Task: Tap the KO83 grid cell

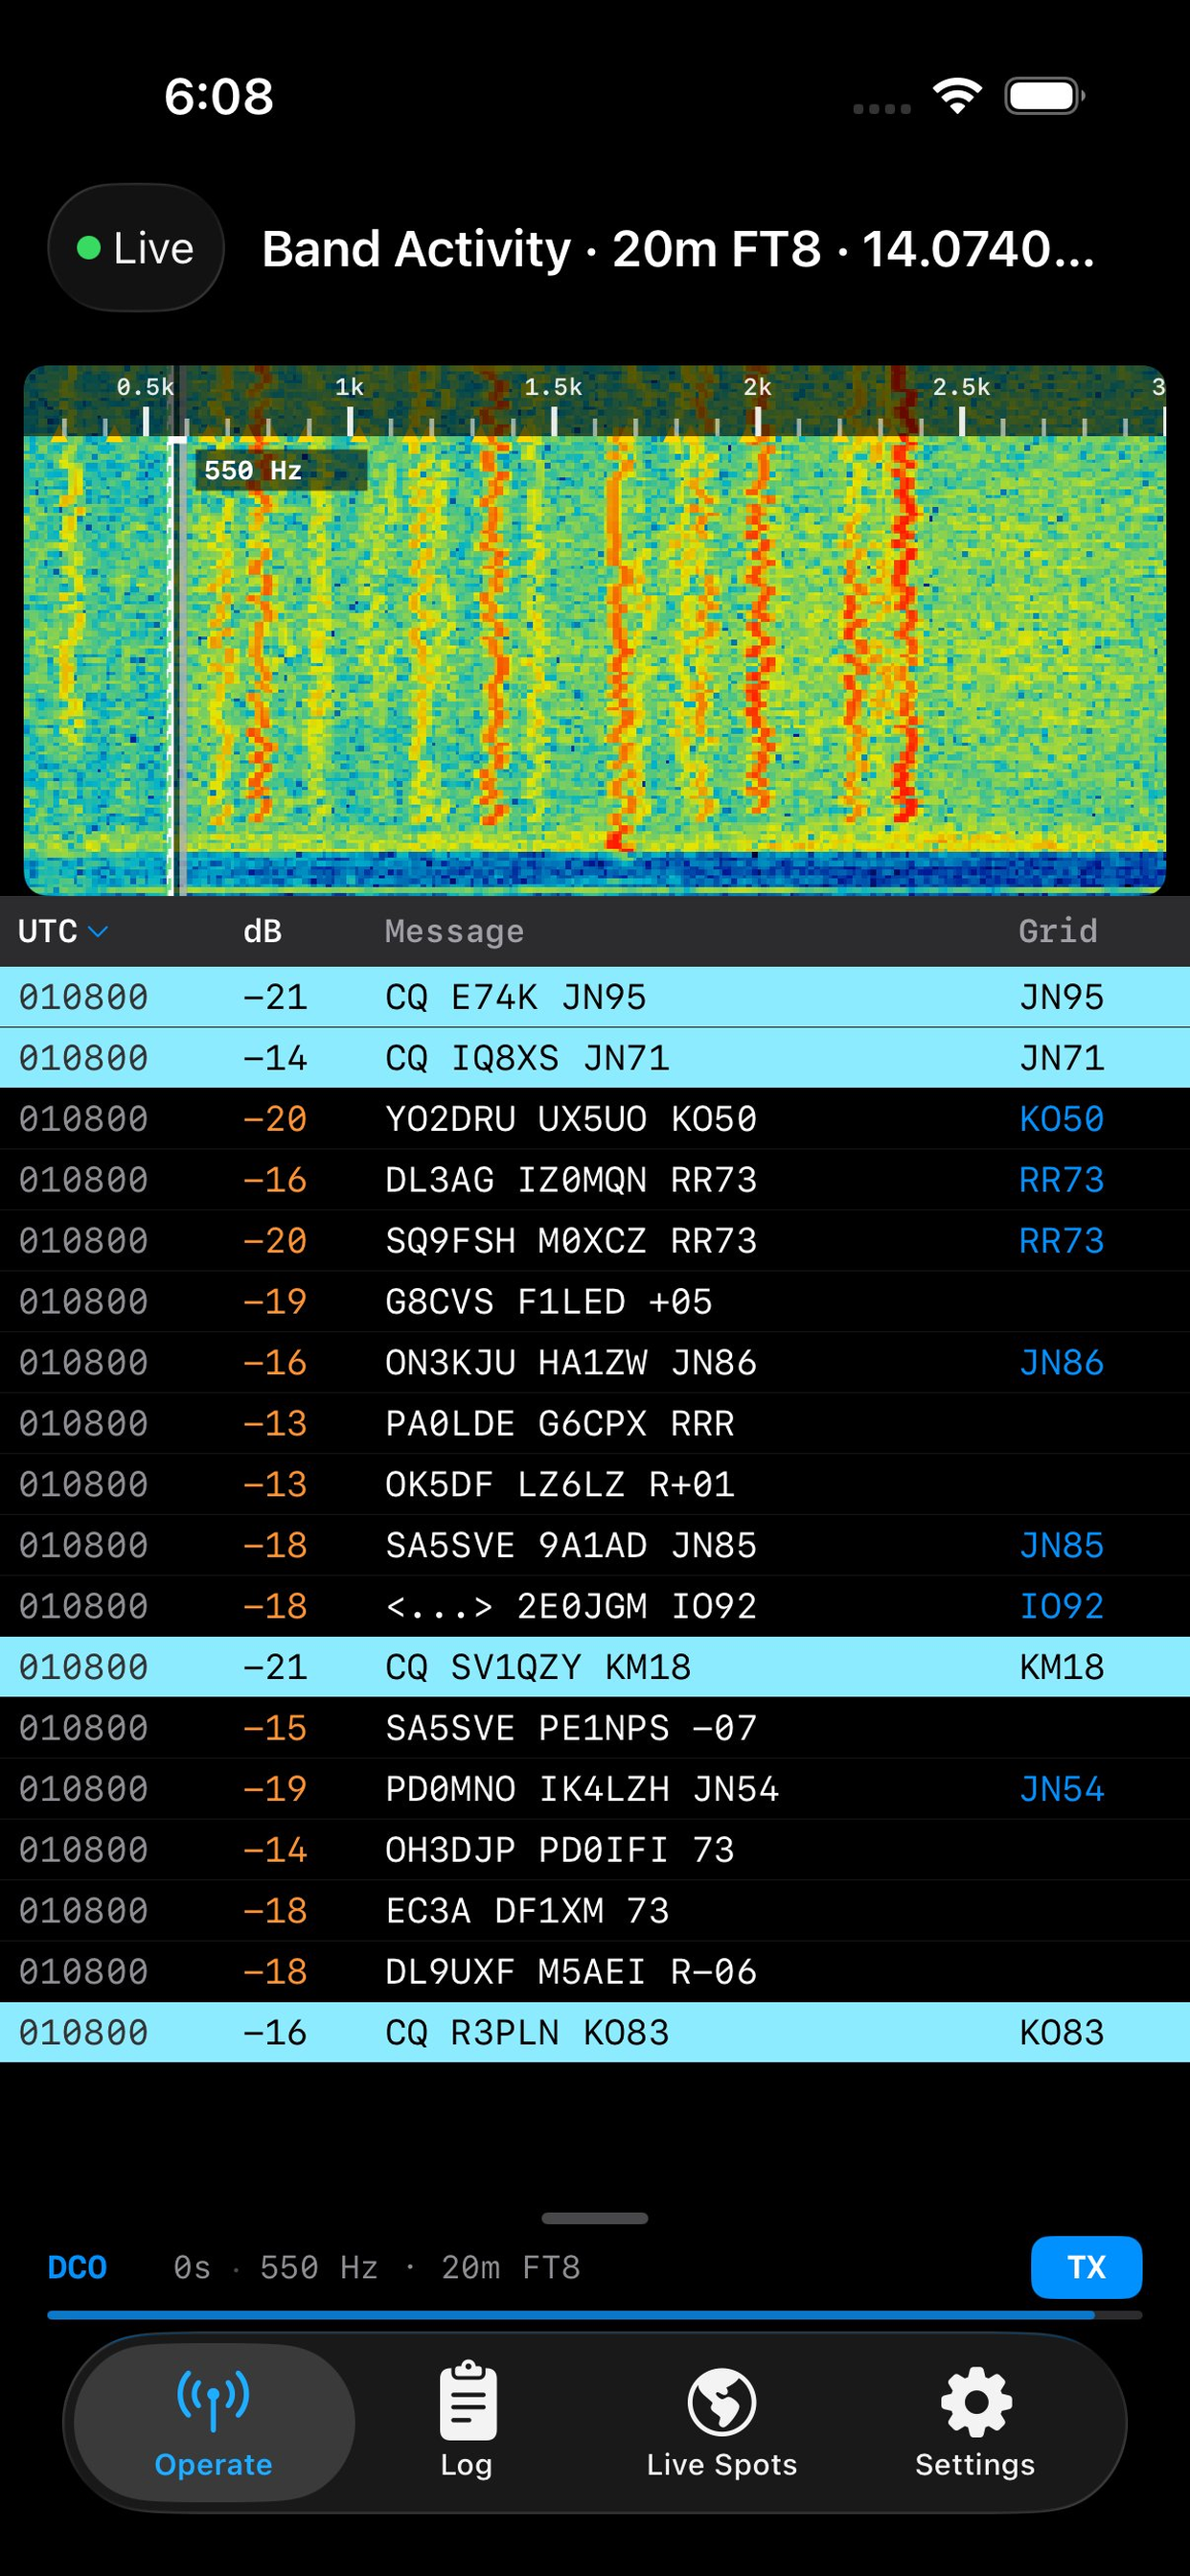Action: (x=1061, y=2033)
